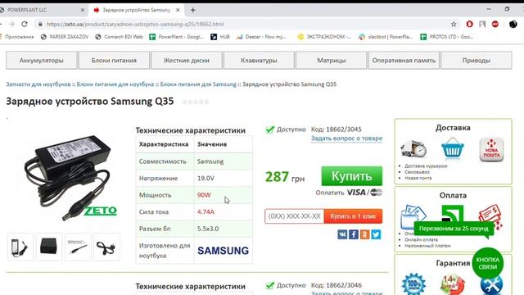524x295 pixels.
Task: Share product on Twitter icon
Action: coord(376,234)
